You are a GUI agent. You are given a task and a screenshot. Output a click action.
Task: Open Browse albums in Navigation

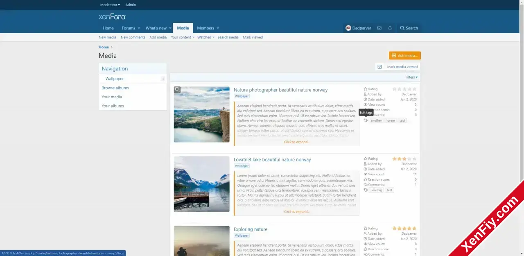pyautogui.click(x=115, y=88)
